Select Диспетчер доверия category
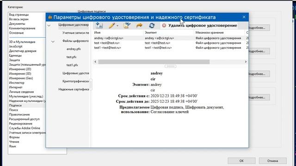Viewport: 296px width, 166px height. [x=23, y=51]
